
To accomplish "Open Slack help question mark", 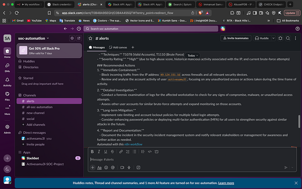I will [x=297, y=29].
